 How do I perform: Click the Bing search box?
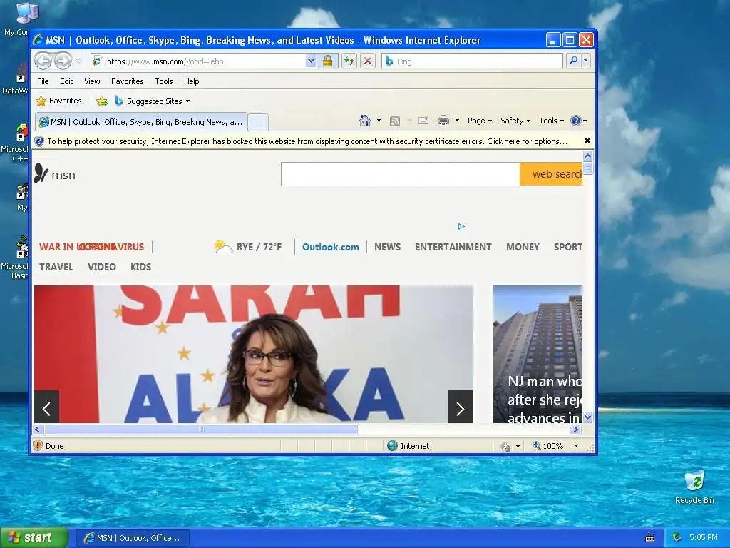(472, 61)
